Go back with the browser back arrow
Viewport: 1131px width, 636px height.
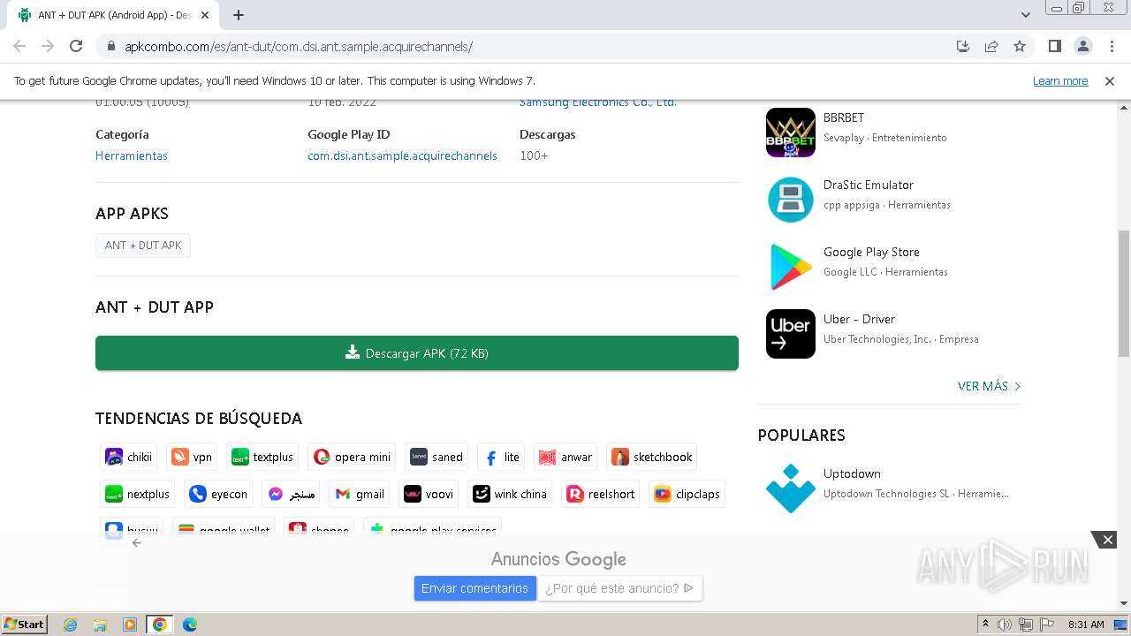(x=19, y=46)
